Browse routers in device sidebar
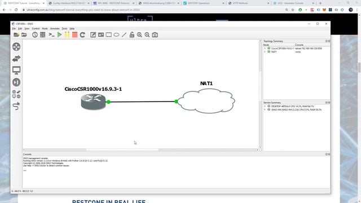The width and height of the screenshot is (361, 203). [16, 47]
